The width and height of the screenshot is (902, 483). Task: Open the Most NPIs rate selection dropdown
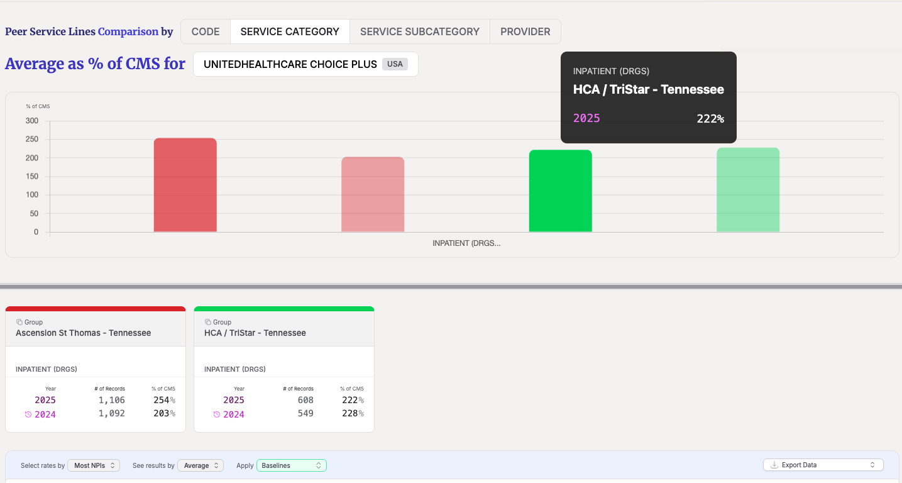94,465
